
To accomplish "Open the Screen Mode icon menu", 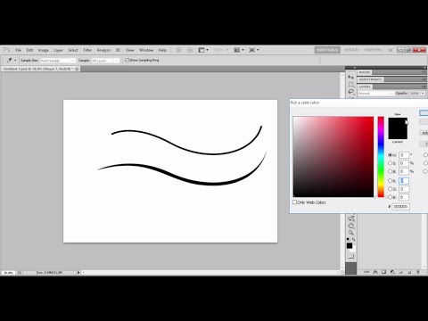I will [253, 50].
